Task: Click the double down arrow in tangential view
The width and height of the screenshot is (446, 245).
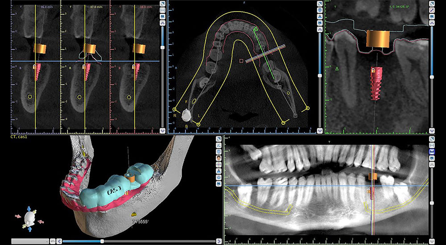Action: 432,131
